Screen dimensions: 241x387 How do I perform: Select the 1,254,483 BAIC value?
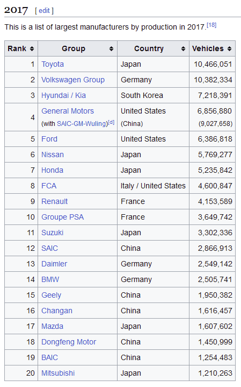215,357
